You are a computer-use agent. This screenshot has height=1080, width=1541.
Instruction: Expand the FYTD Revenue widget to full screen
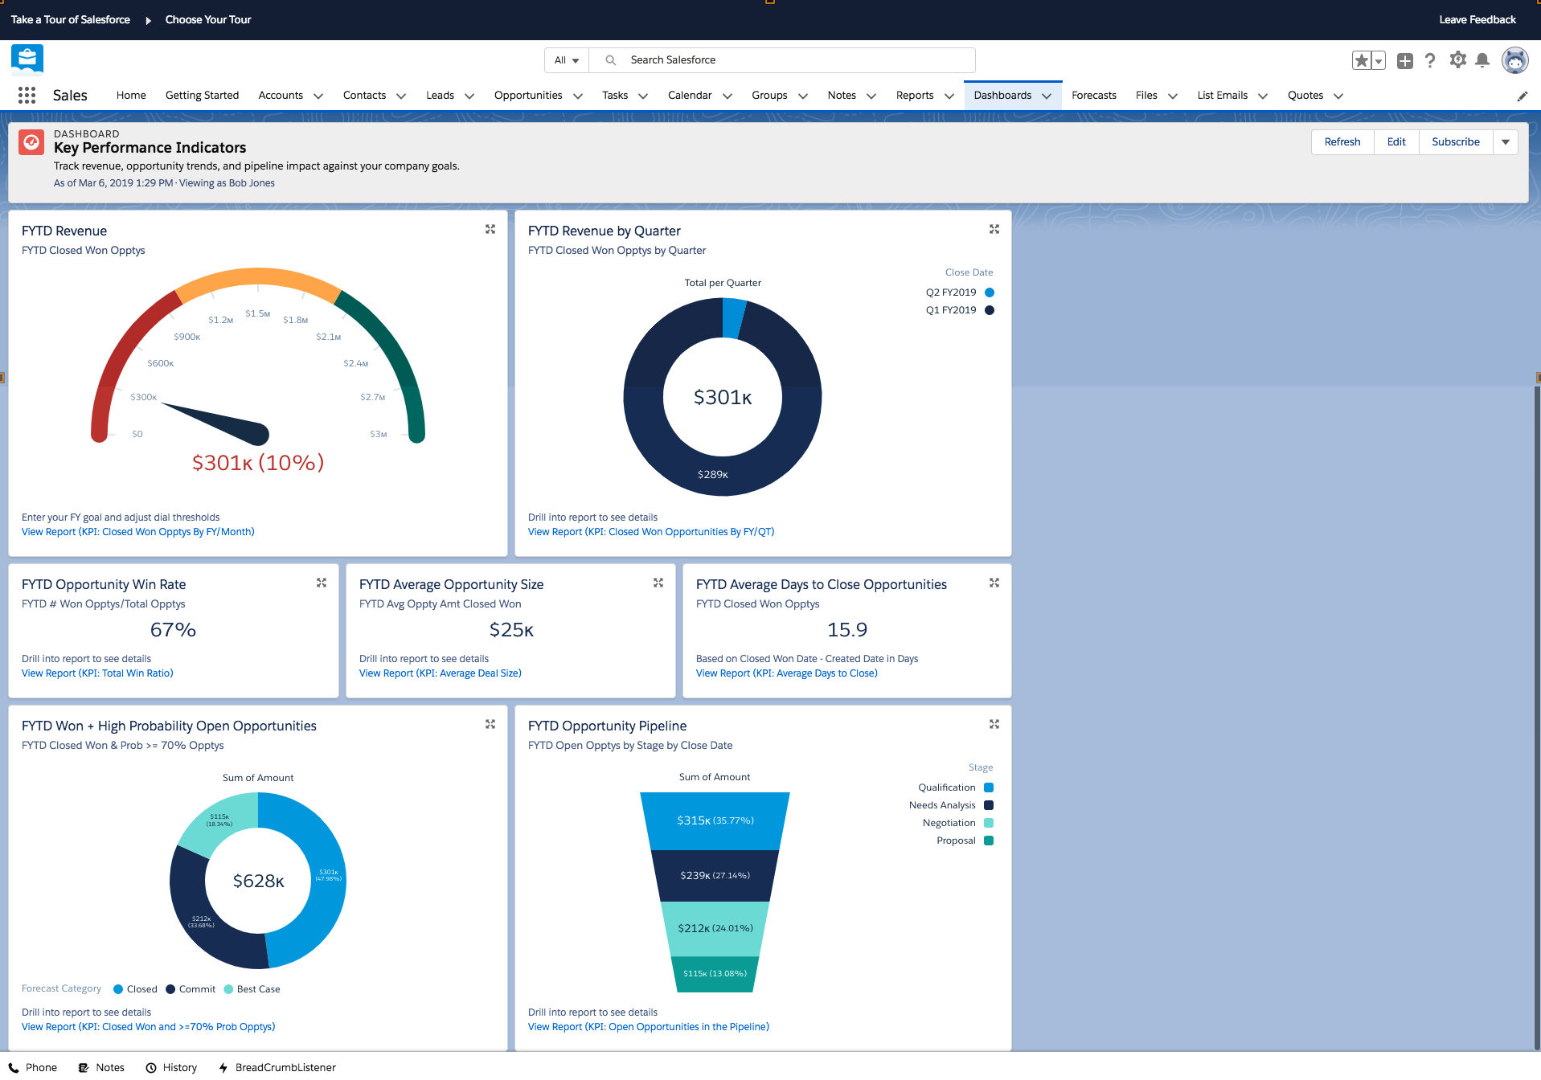490,229
